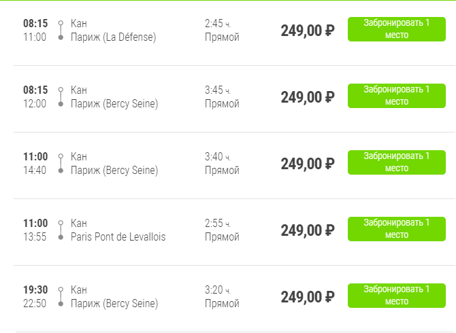Click the 3:20 ч. trip duration

pos(218,290)
